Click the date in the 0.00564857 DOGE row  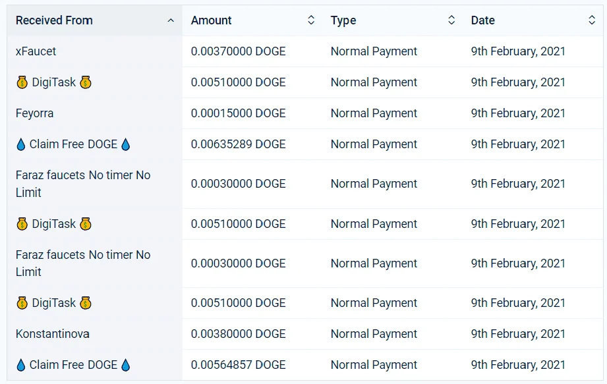(x=518, y=365)
